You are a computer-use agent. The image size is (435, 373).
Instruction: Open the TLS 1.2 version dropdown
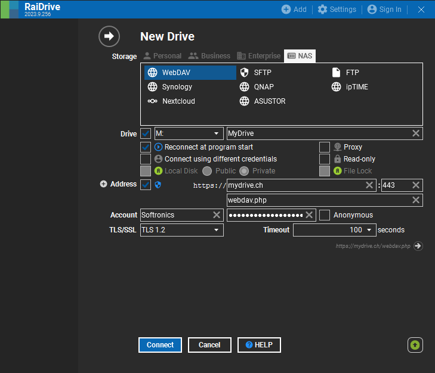(182, 230)
